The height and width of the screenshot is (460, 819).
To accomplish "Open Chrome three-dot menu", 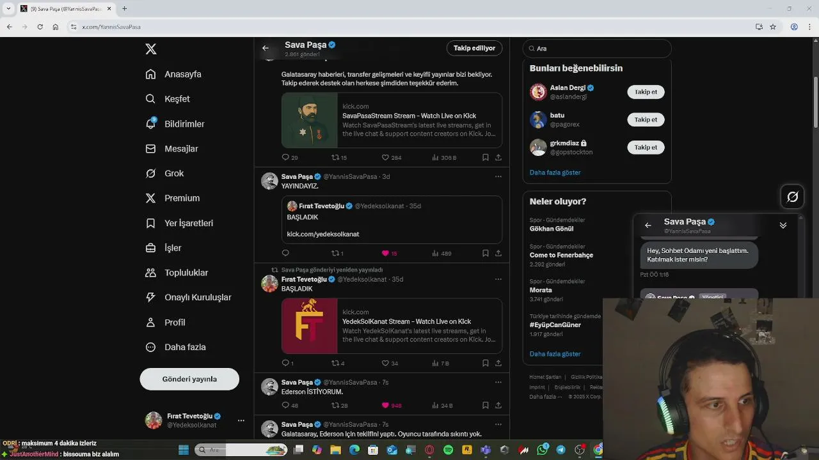I will (809, 27).
